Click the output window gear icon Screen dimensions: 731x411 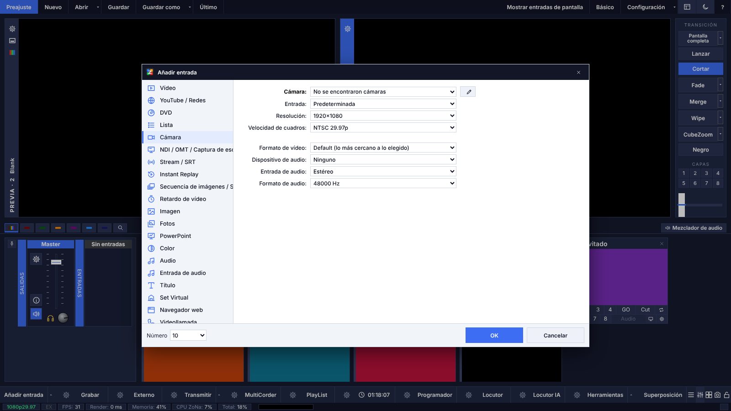point(347,29)
